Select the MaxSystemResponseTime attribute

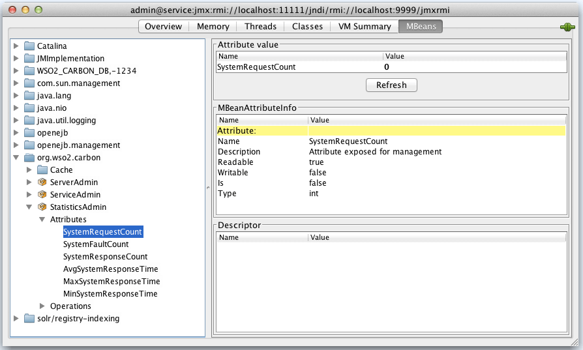112,282
